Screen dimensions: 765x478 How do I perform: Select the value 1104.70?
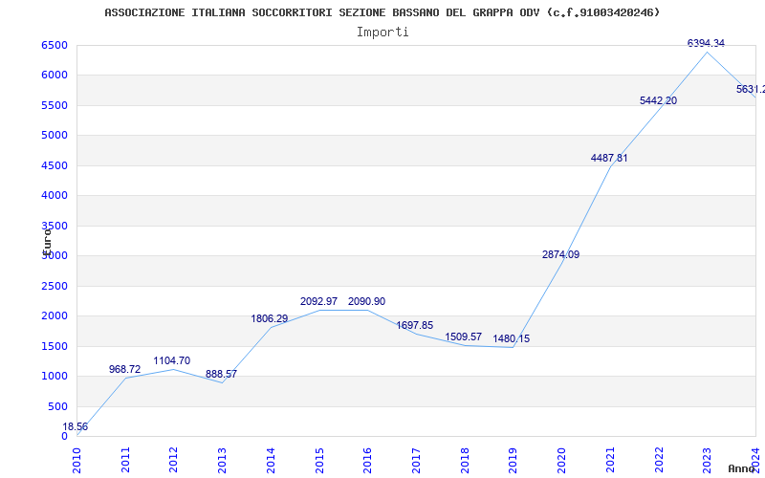[172, 361]
